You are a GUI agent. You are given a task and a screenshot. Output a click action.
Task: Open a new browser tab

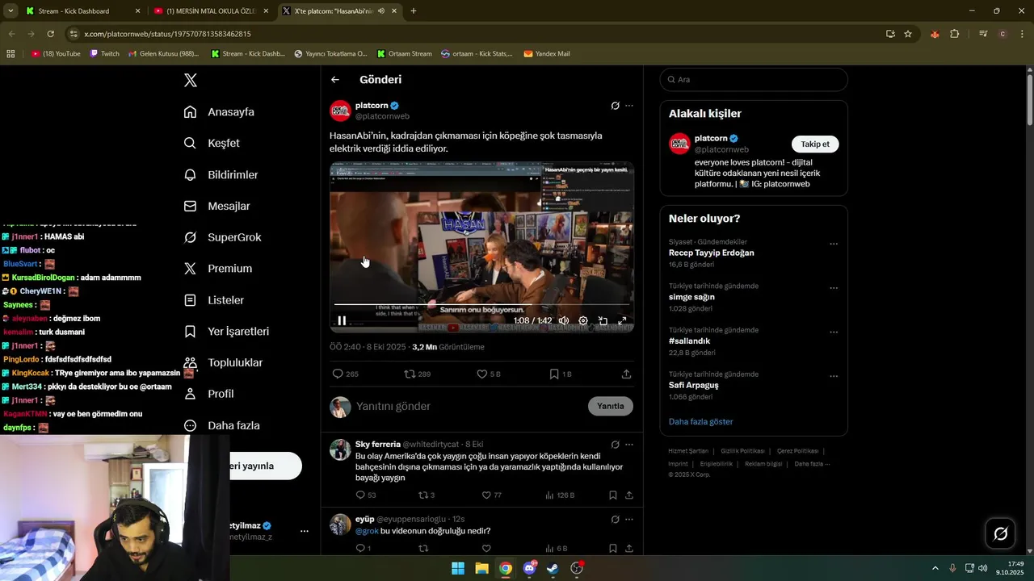coord(414,11)
